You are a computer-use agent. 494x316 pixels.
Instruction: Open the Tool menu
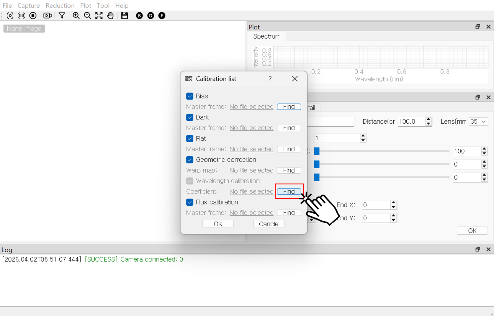click(x=103, y=6)
